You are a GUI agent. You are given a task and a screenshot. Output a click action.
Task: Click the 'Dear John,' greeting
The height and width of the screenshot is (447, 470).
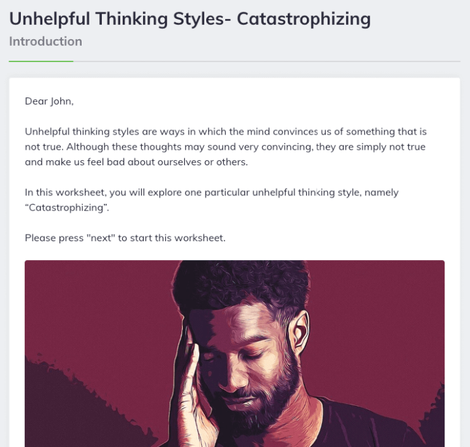pos(49,101)
